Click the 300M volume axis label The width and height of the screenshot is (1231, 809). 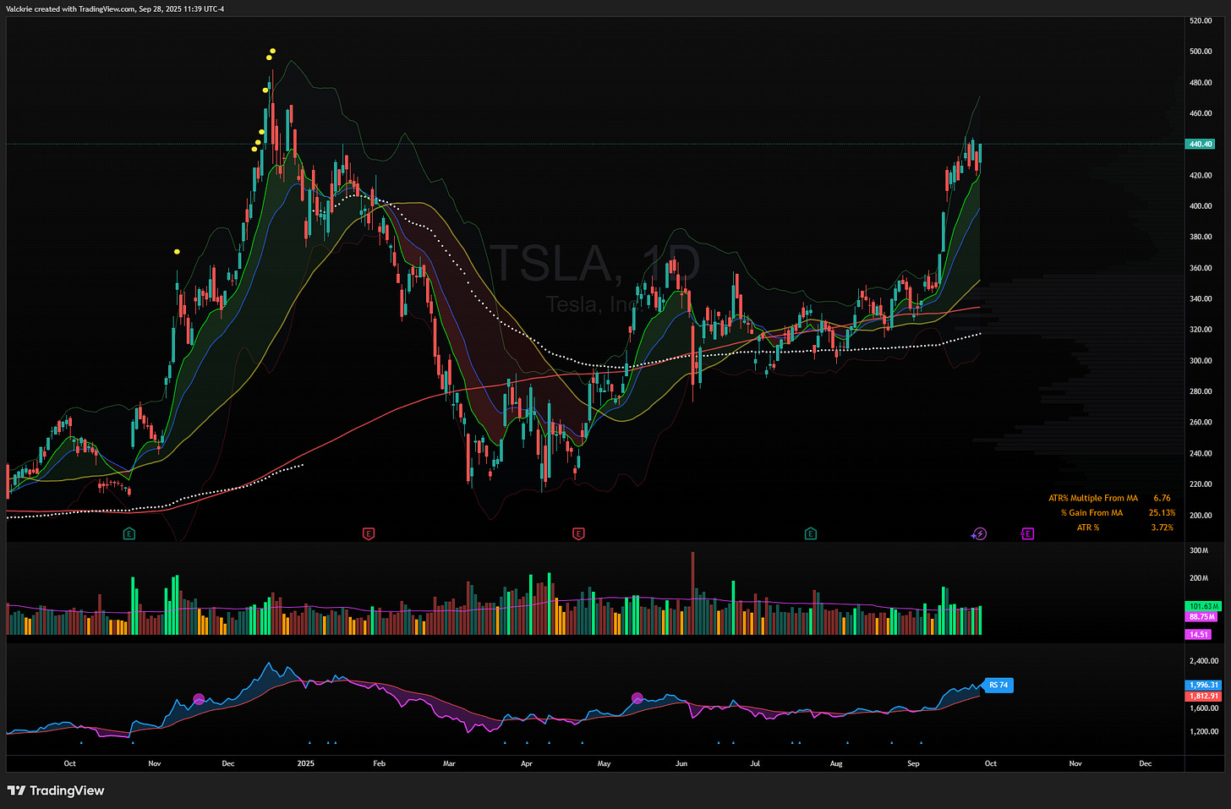coord(1199,550)
